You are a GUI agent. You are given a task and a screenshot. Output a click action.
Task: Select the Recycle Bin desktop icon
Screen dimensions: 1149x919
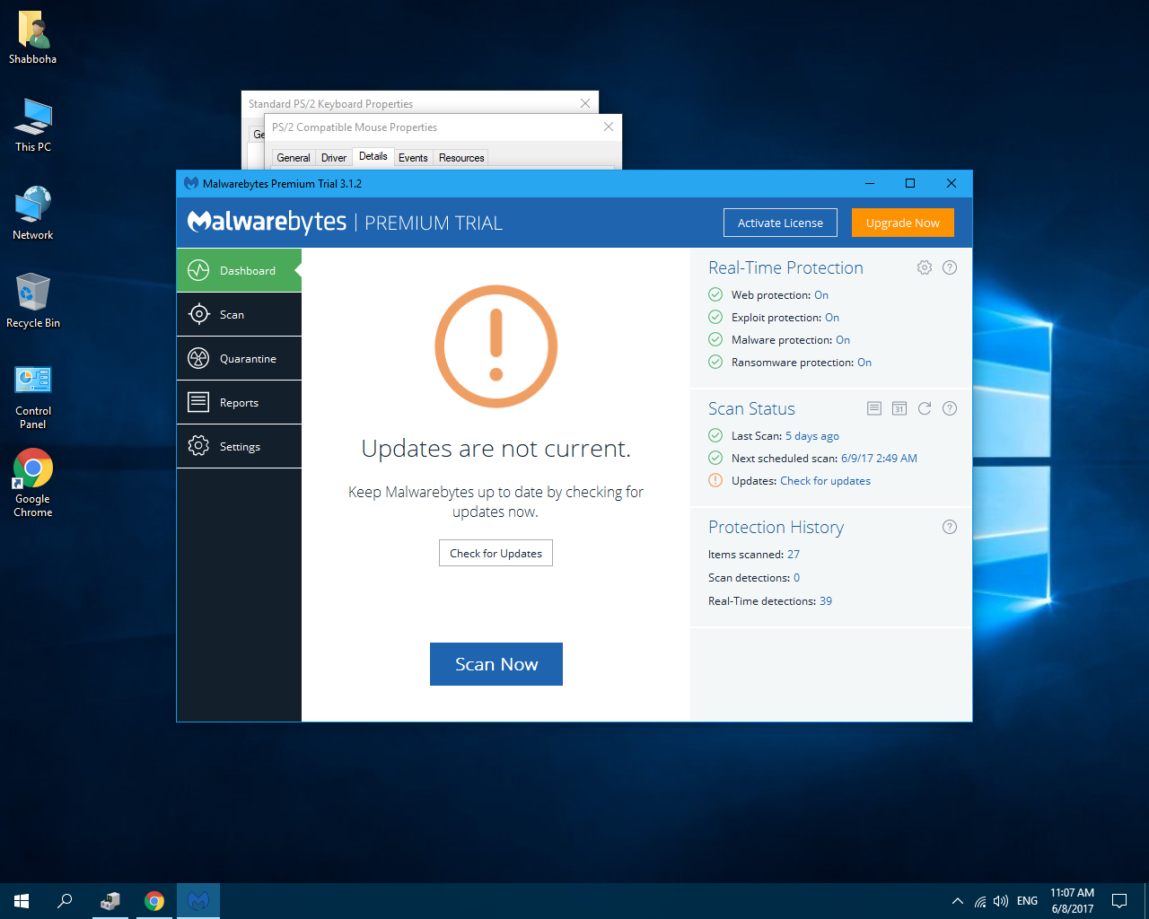33,301
